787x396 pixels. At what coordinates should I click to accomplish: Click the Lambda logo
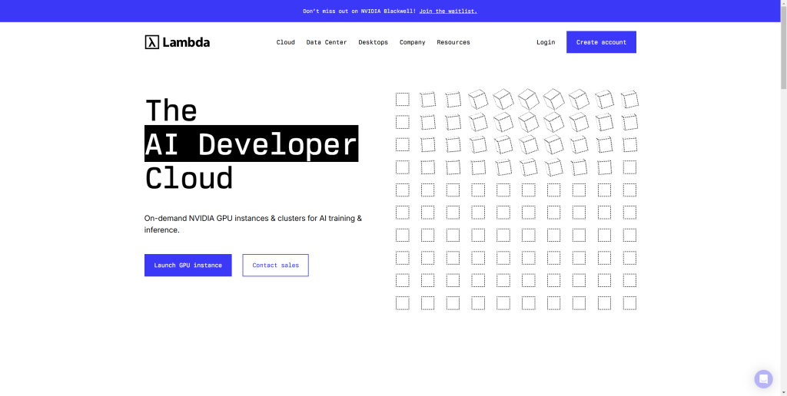tap(178, 42)
